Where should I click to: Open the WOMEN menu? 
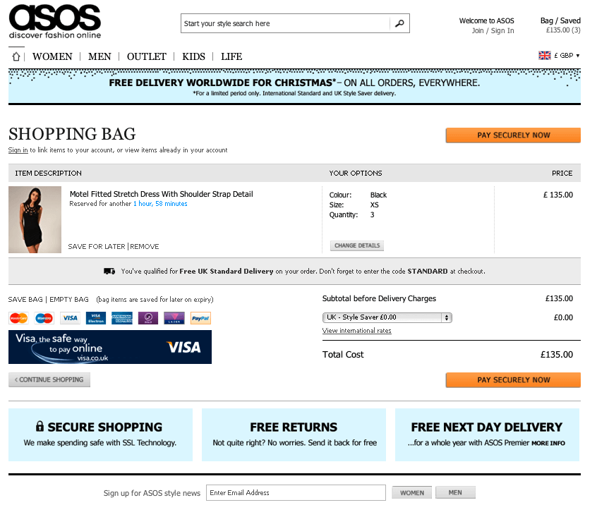coord(52,56)
